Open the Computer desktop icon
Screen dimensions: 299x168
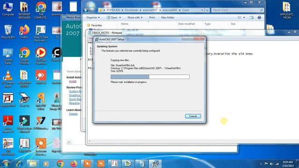[8, 8]
